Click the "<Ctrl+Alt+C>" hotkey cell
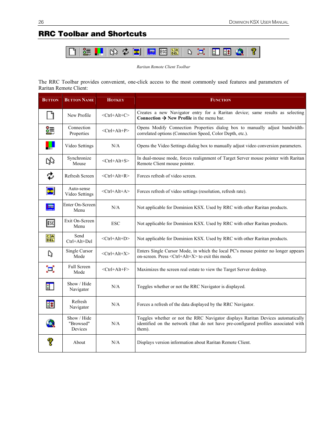Image resolution: width=327 pixels, height=423 pixels. pyautogui.click(x=116, y=115)
